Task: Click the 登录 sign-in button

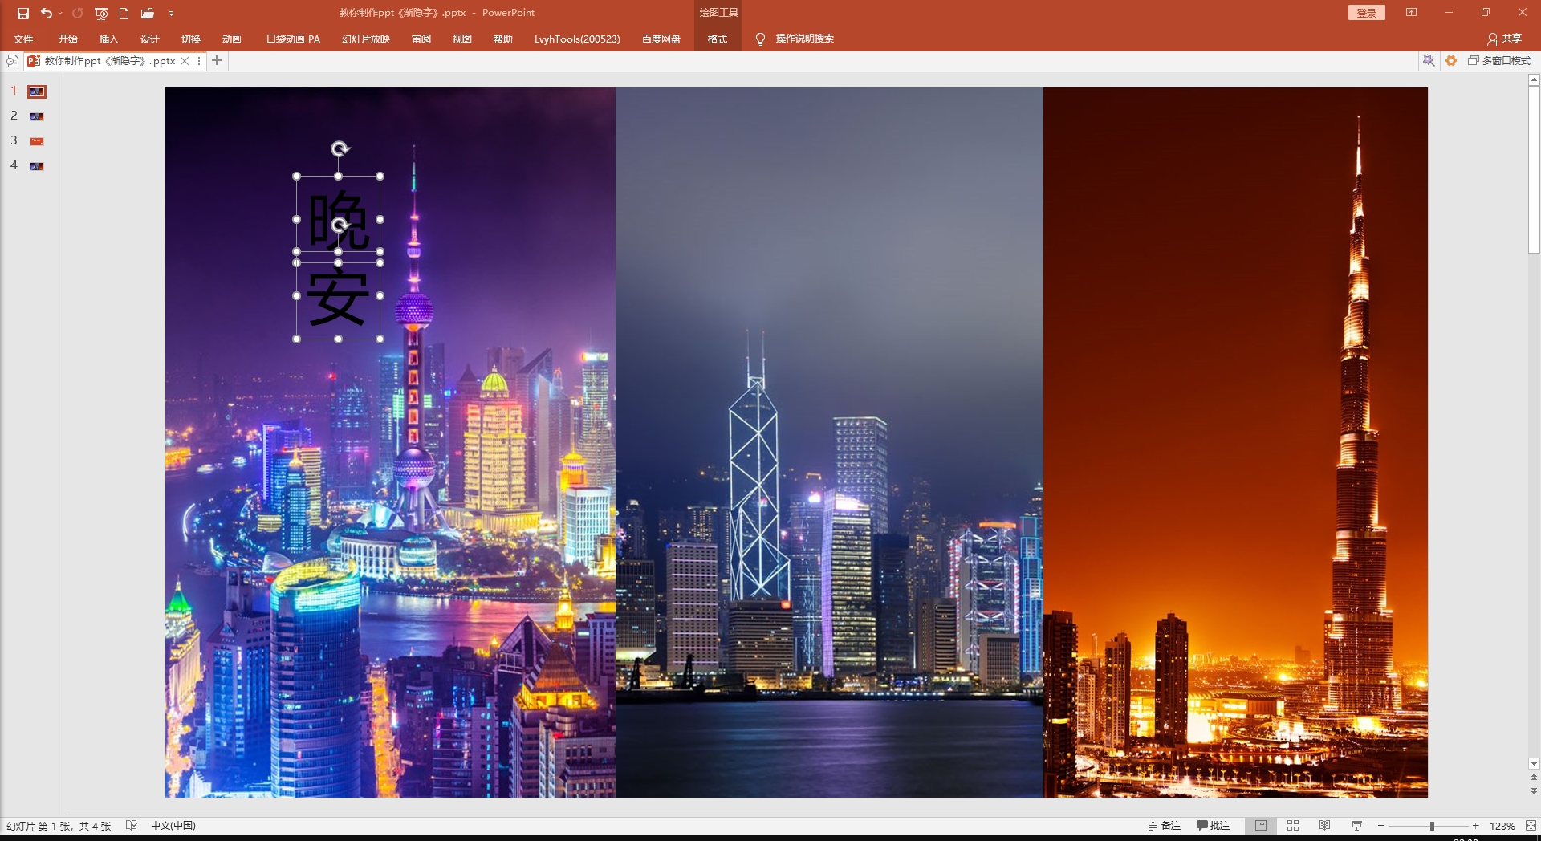Action: [x=1366, y=13]
